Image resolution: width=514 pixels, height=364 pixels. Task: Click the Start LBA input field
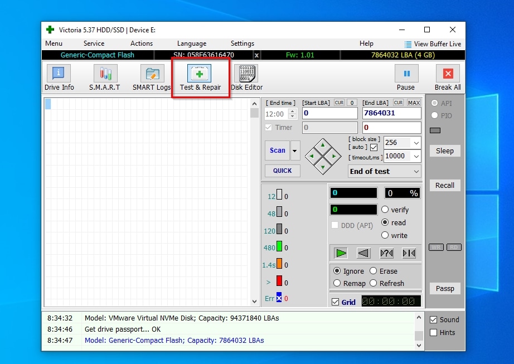tap(330, 113)
